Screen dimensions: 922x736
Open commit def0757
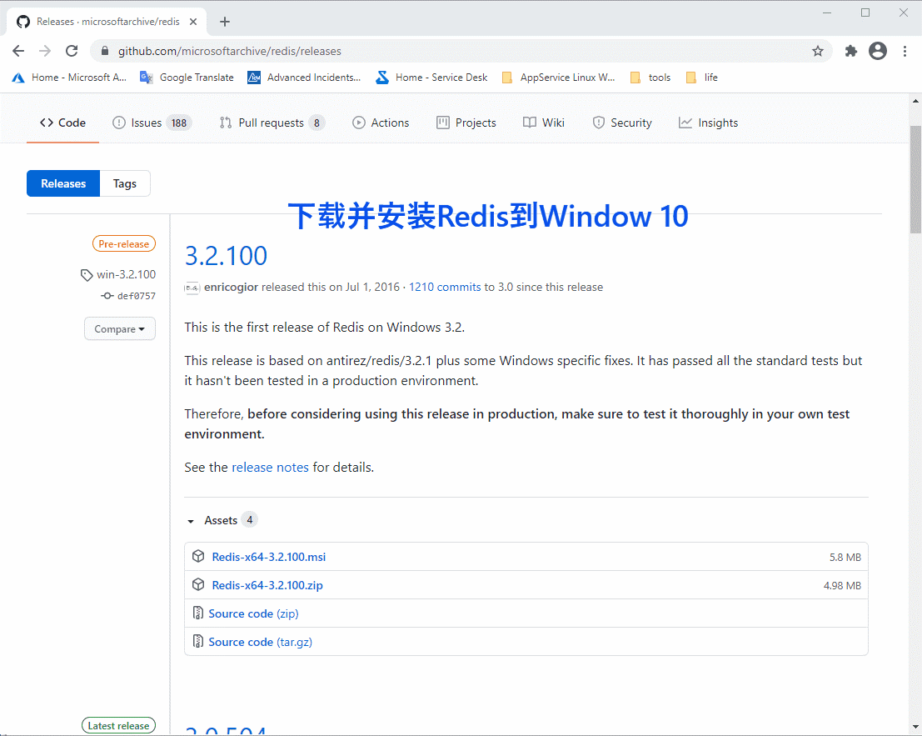pos(137,296)
